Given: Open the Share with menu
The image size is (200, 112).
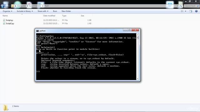Looking at the screenshot, I should click(x=43, y=11).
